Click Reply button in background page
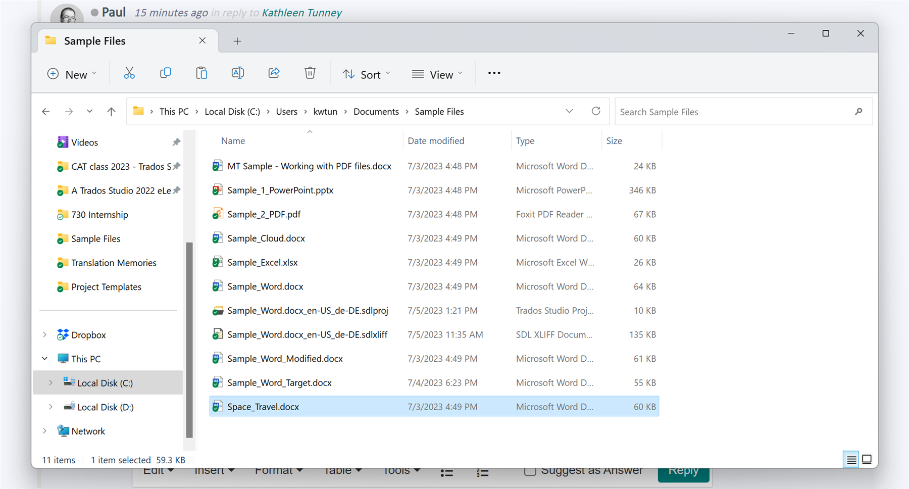This screenshot has width=909, height=489. pos(684,473)
